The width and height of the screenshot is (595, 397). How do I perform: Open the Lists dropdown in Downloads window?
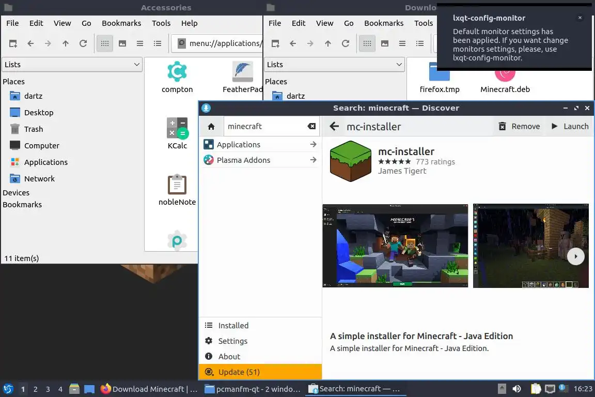point(334,65)
